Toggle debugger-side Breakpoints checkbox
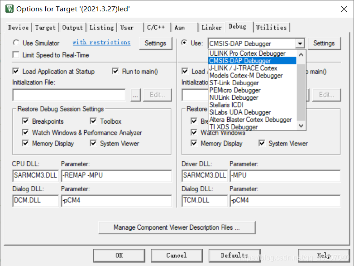 click(194, 121)
